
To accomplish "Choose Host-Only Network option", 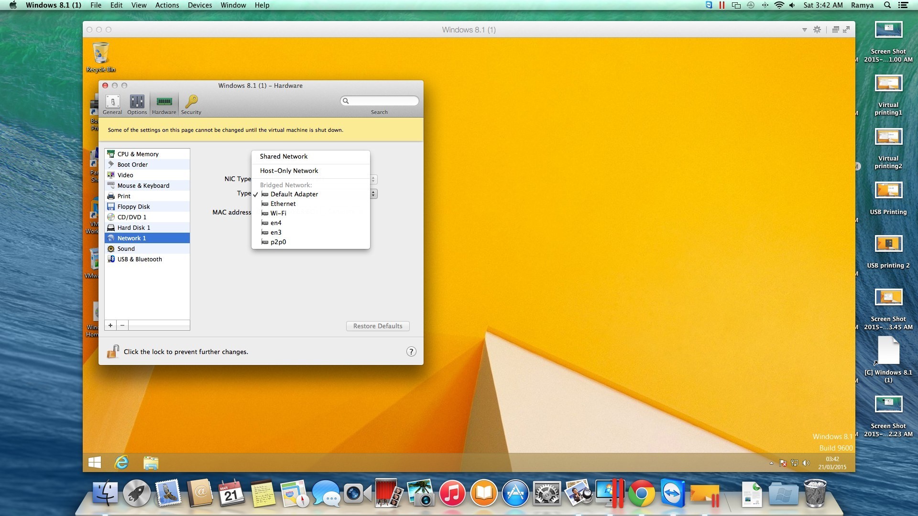I will (289, 171).
